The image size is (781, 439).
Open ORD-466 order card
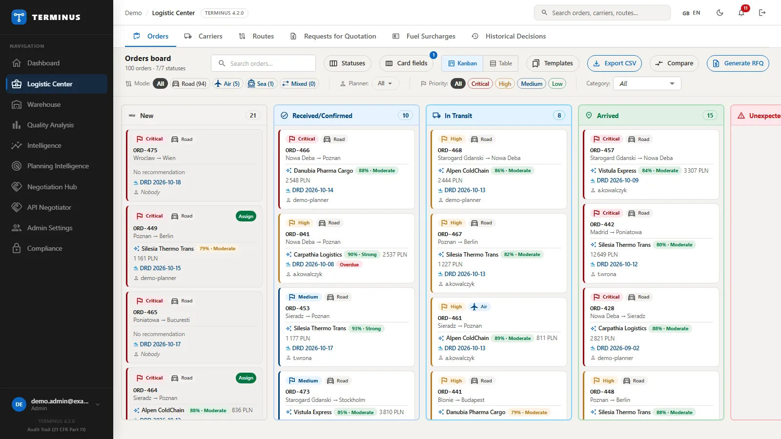(347, 169)
